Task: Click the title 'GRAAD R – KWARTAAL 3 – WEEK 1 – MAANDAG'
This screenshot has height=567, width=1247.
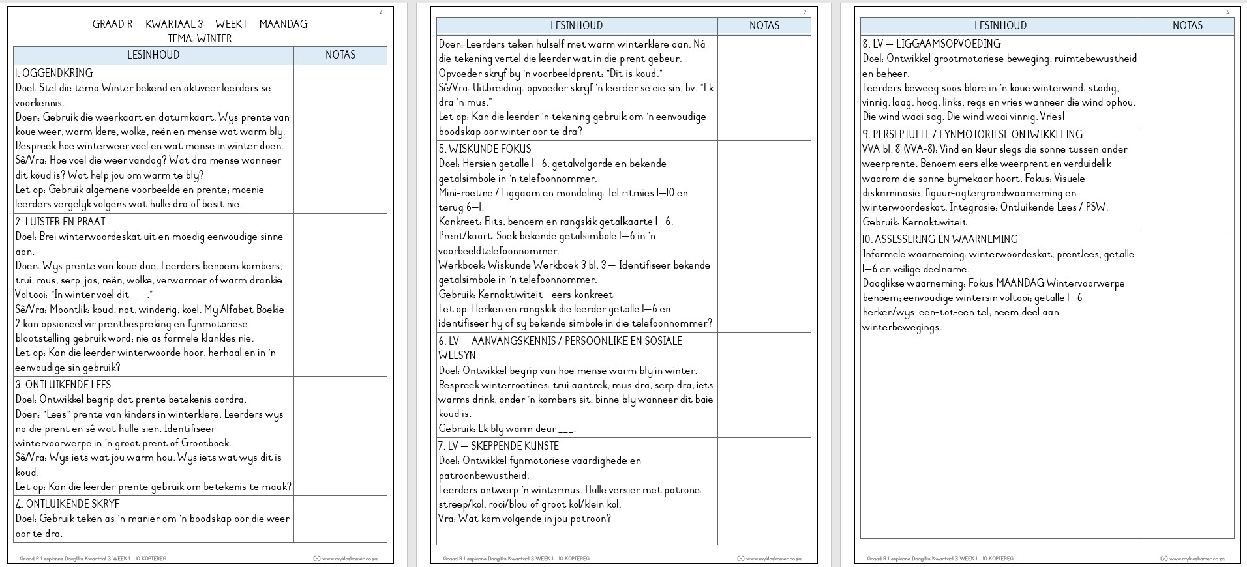Action: (200, 24)
